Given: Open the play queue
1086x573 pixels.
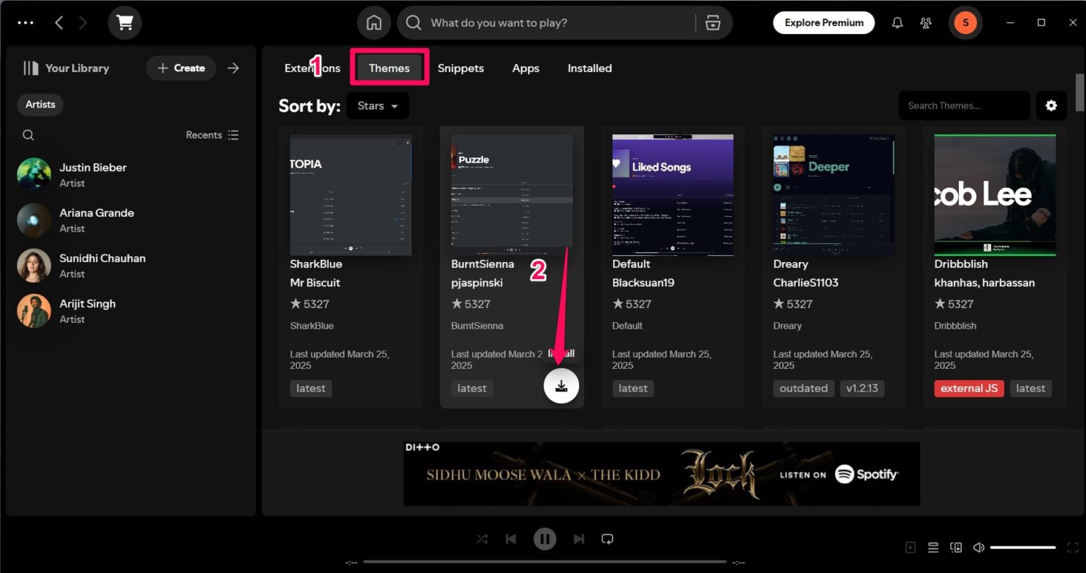Looking at the screenshot, I should coord(933,547).
